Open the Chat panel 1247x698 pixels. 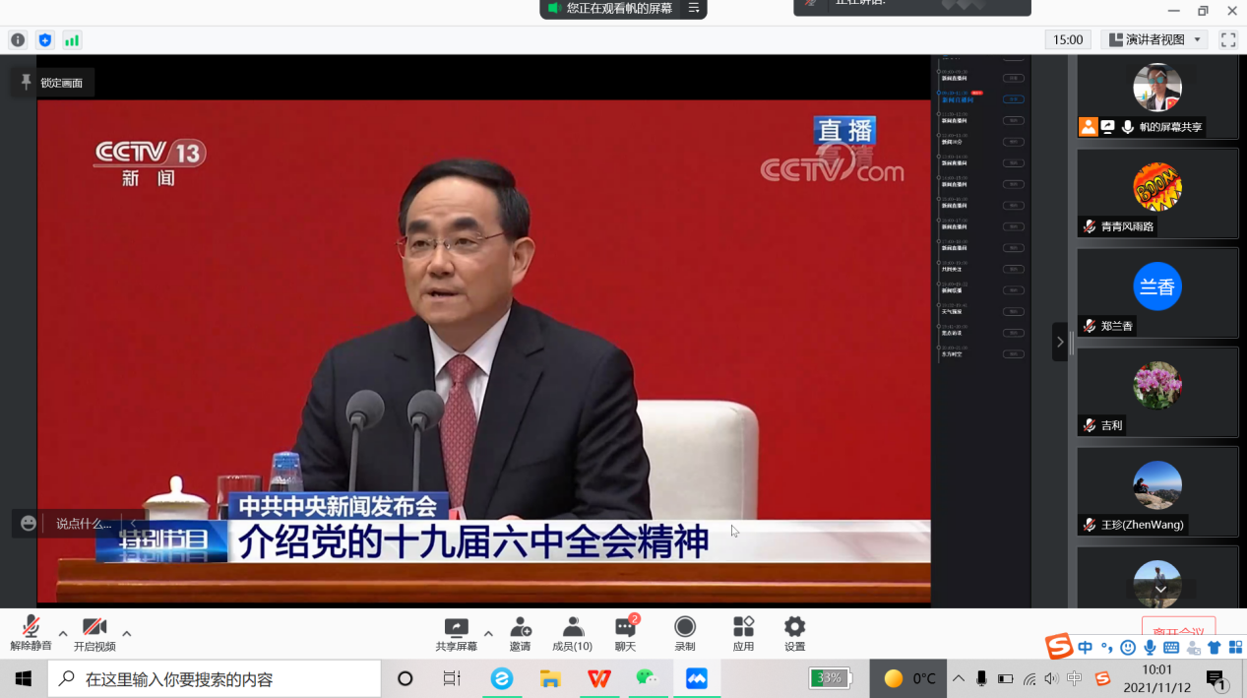625,633
